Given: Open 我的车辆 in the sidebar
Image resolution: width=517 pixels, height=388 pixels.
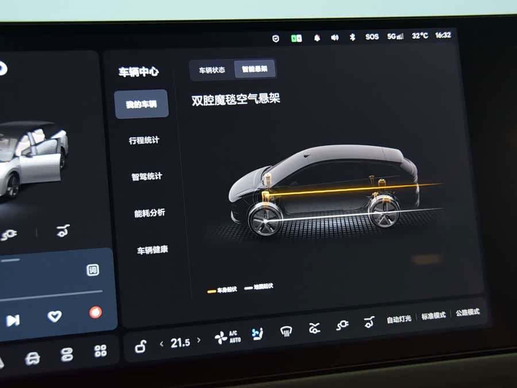Looking at the screenshot, I should coord(141,104).
